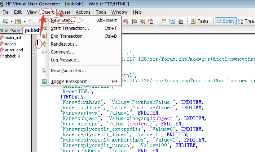
Task: Click the Recording Options toolbar icon
Action: 151,21
